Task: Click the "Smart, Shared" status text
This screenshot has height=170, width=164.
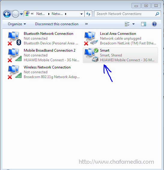Action: pos(111,55)
